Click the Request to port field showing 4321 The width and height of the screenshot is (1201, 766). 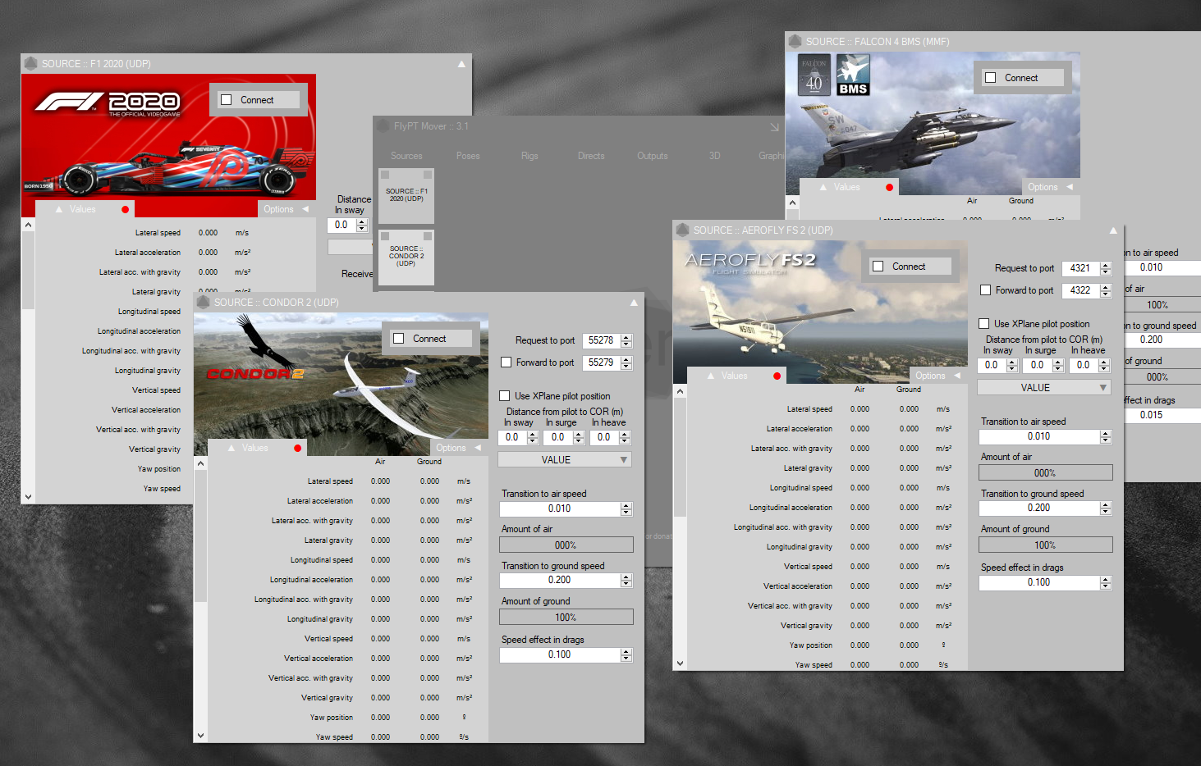click(1080, 268)
